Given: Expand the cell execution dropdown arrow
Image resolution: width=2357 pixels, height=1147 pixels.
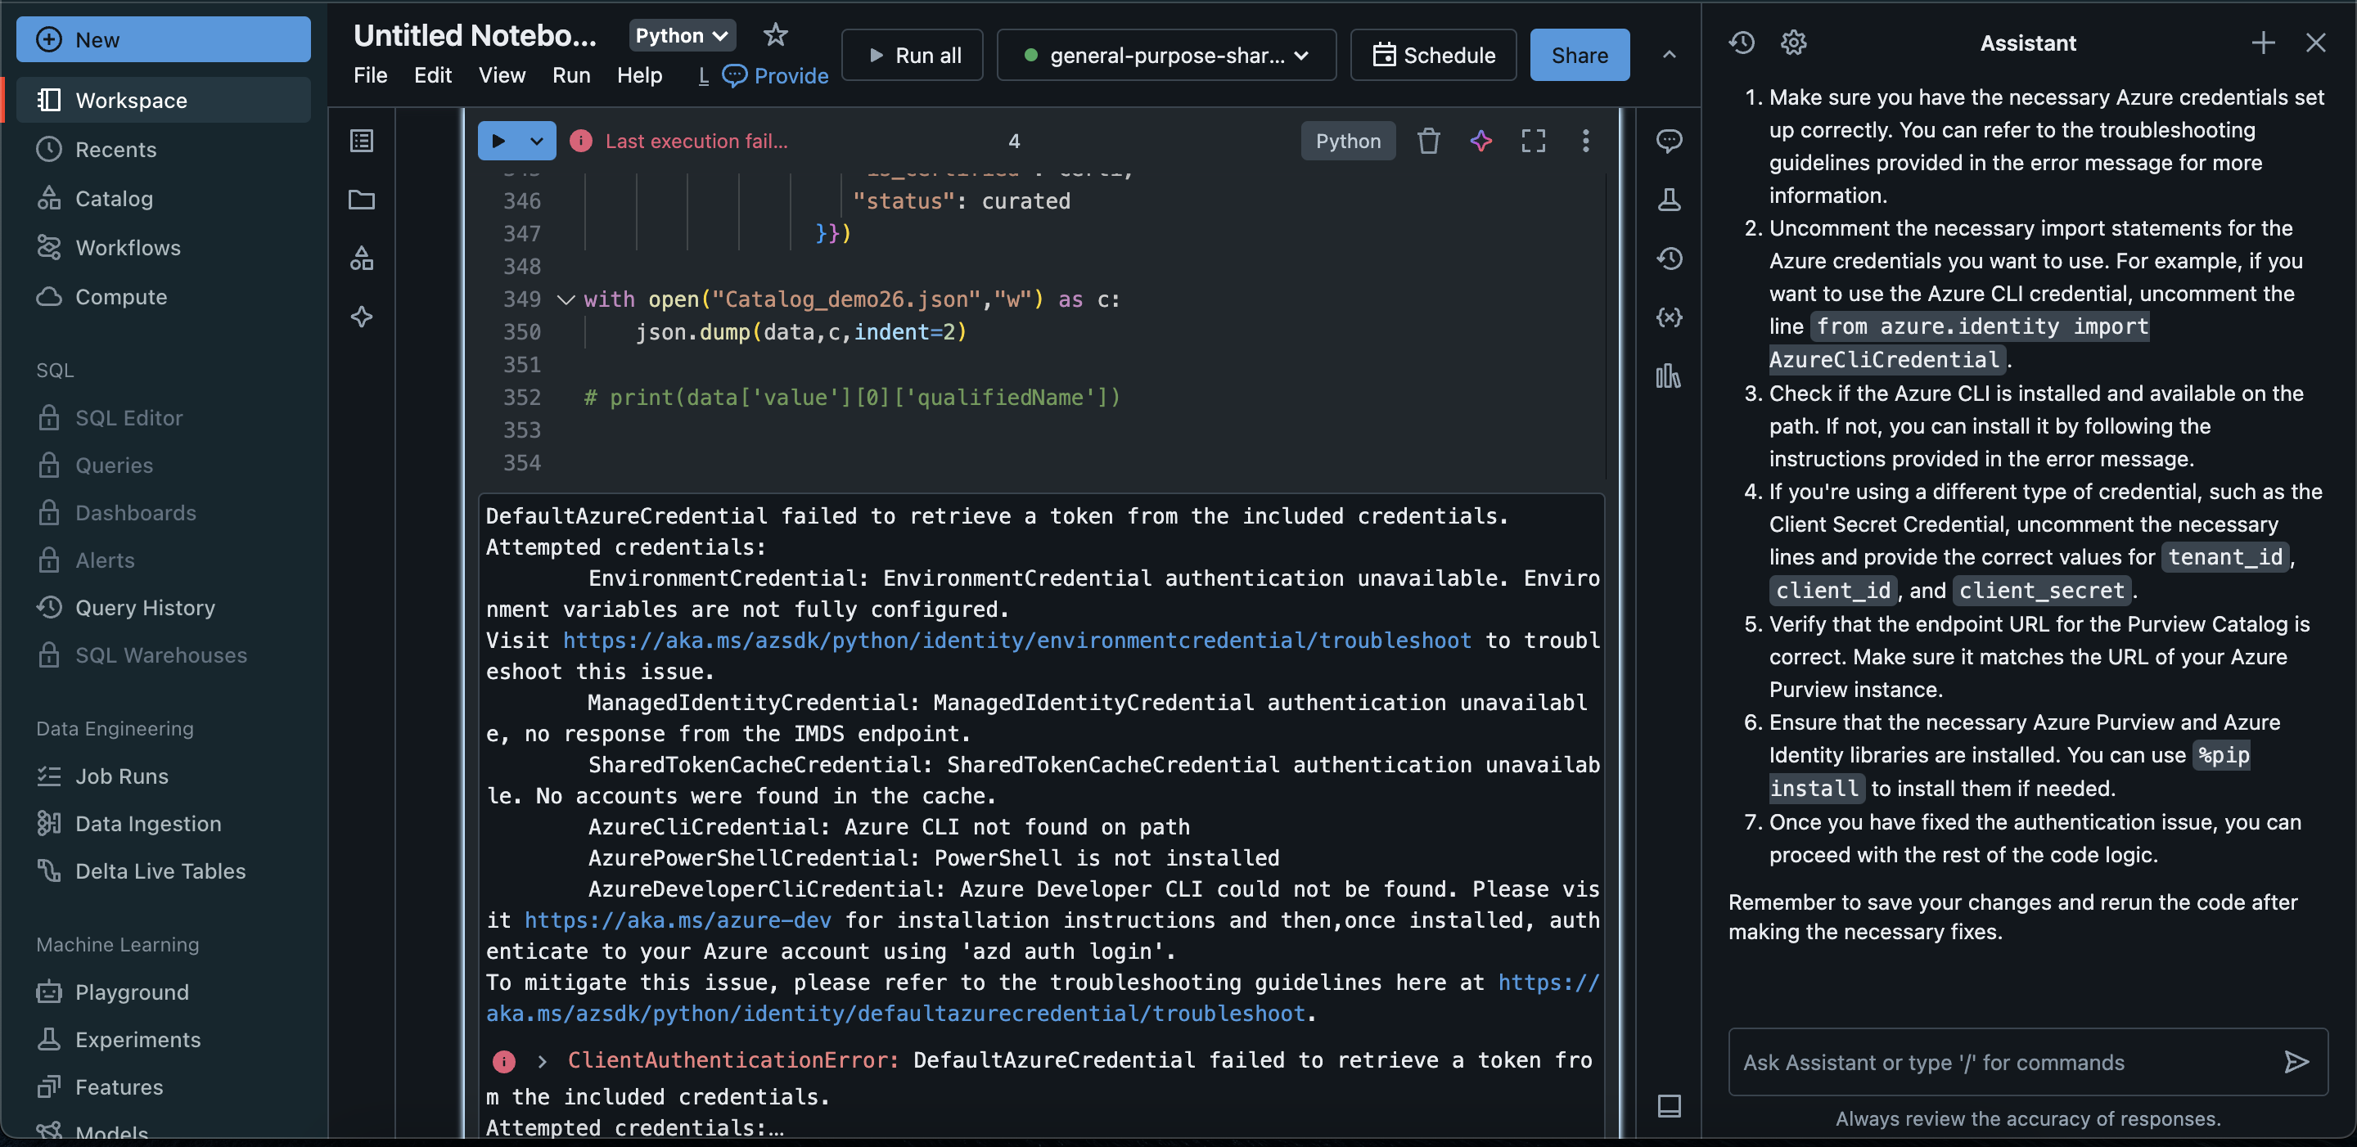Looking at the screenshot, I should coord(535,140).
